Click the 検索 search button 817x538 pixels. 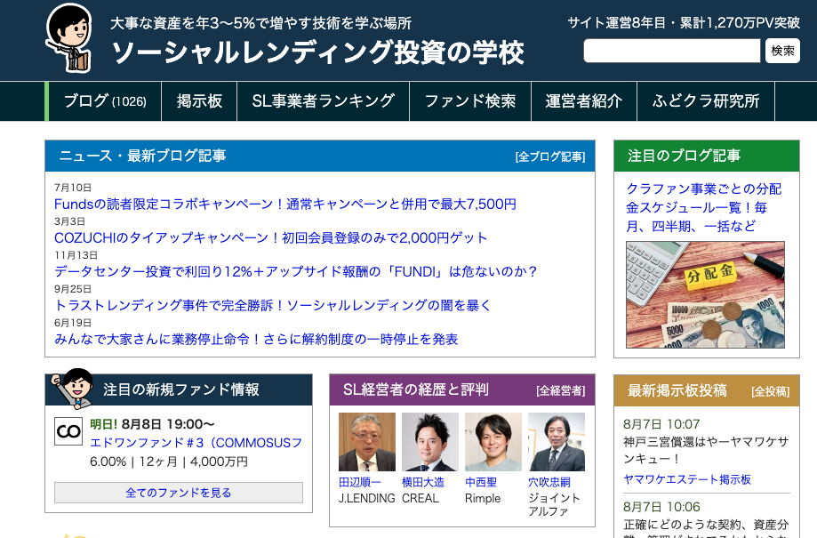tap(782, 51)
